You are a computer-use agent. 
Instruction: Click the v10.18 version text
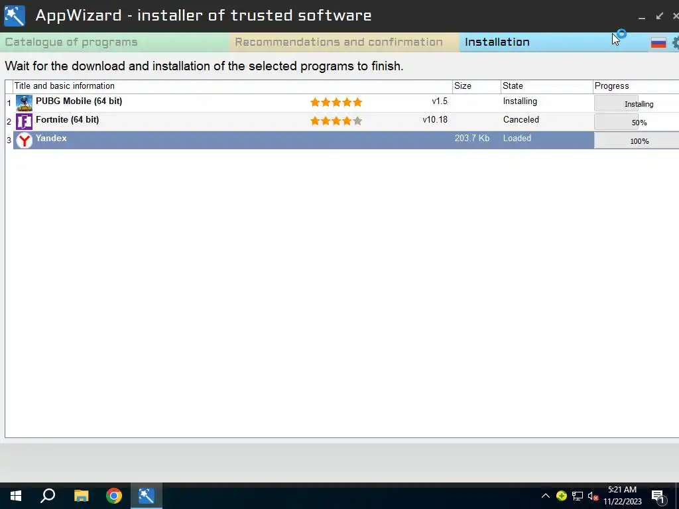click(x=435, y=120)
